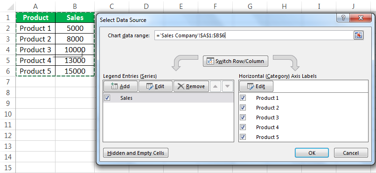
Task: Select Product 1 in axis labels list
Action: [x=267, y=98]
